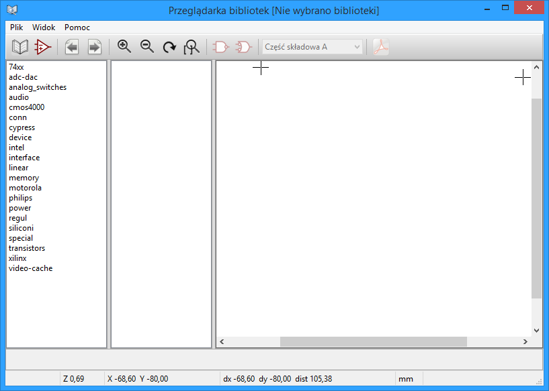Click the zoom to fit icon
The height and width of the screenshot is (391, 549).
click(192, 47)
